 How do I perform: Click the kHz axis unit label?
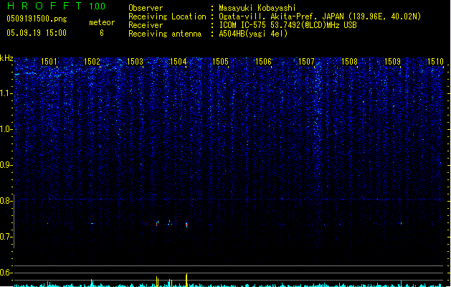(6, 58)
